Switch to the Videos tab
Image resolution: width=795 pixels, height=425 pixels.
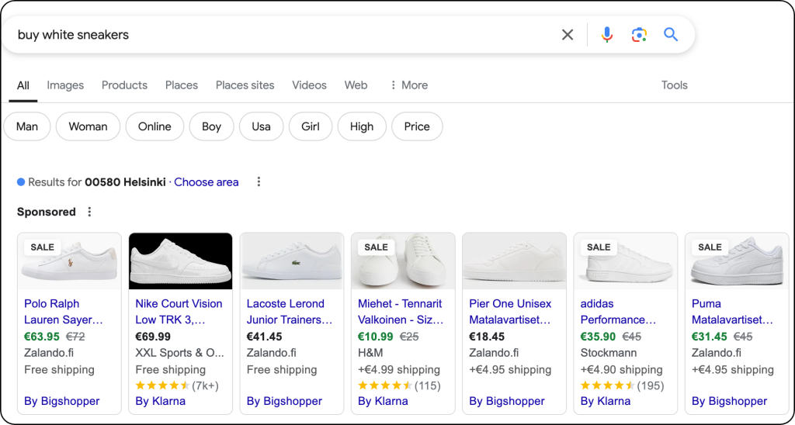point(309,85)
